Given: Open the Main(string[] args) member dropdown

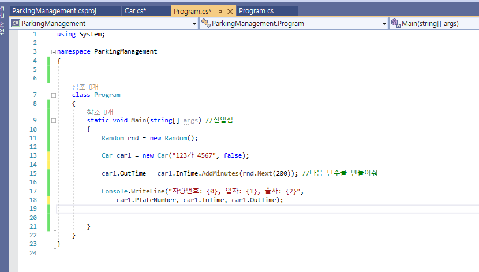Looking at the screenshot, I should (x=434, y=24).
